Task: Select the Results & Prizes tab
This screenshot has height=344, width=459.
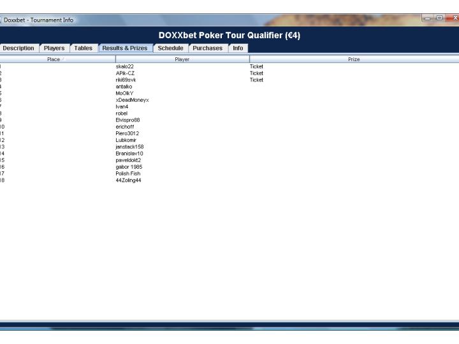Action: tap(126, 48)
